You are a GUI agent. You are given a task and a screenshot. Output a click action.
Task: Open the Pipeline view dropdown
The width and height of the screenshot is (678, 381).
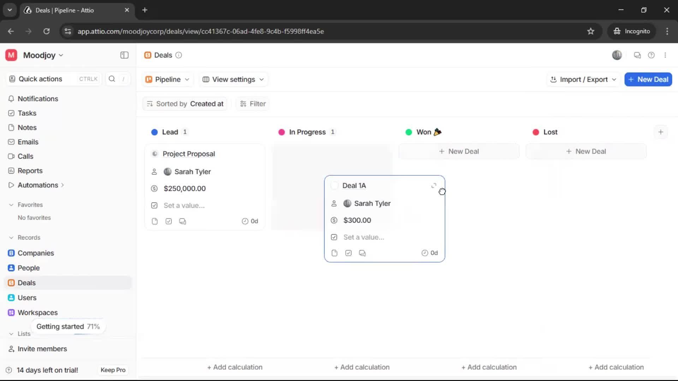click(167, 79)
